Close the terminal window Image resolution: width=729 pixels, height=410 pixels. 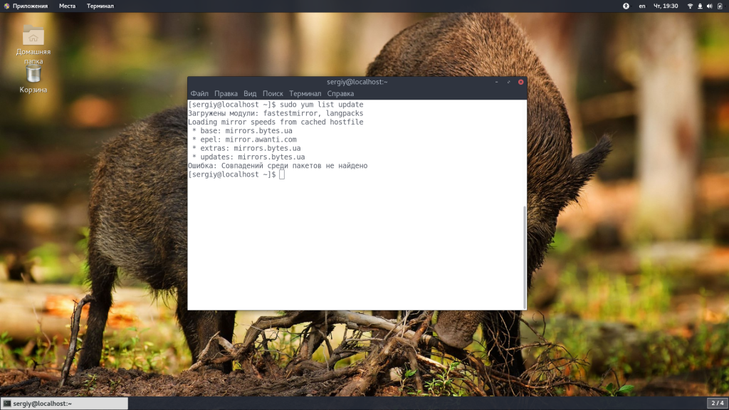520,82
